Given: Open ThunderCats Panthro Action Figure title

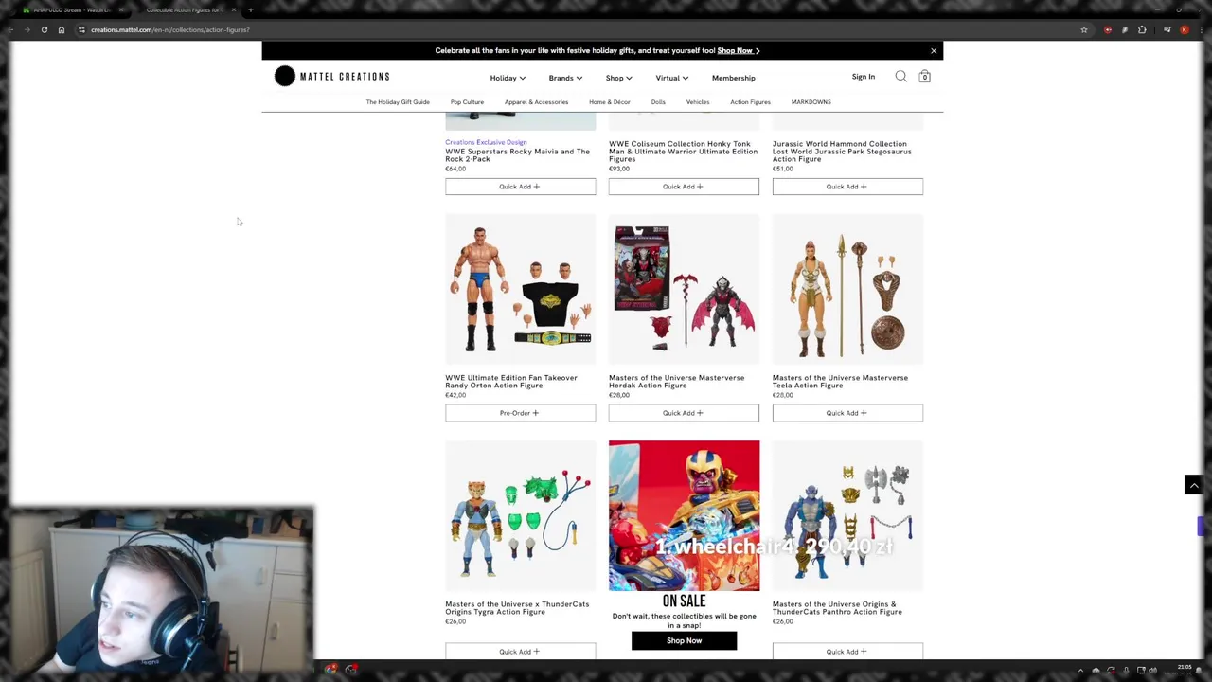Looking at the screenshot, I should click(837, 608).
